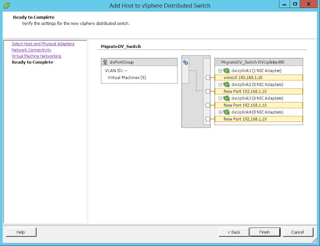Click the dvUplink3 (0 NIC Adapters) label
The height and width of the screenshot is (246, 320).
point(257,98)
